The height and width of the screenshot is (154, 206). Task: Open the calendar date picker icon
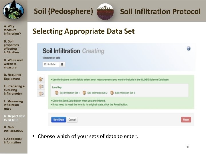coord(62,64)
